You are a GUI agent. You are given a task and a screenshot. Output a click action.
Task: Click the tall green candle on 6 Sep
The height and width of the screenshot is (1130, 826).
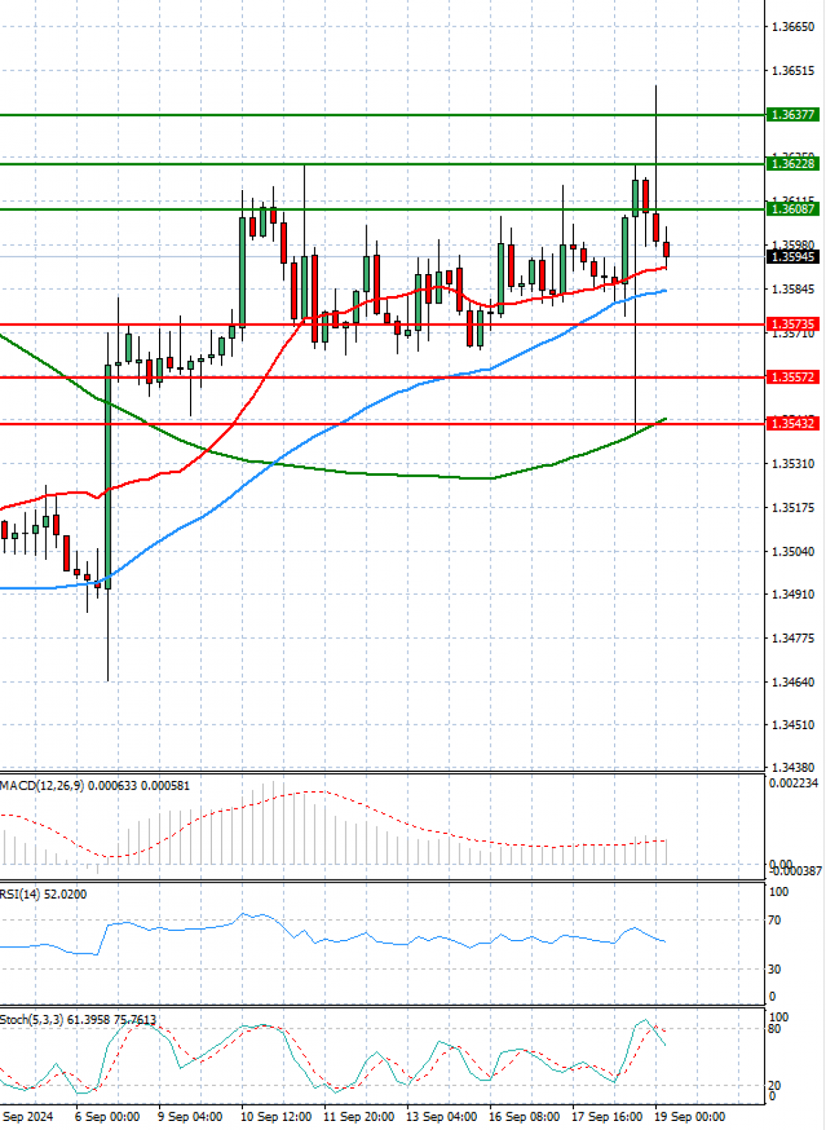tap(108, 475)
